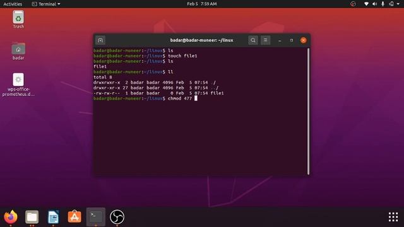The height and width of the screenshot is (227, 404).
Task: Click the terminal search icon
Action: click(x=253, y=40)
